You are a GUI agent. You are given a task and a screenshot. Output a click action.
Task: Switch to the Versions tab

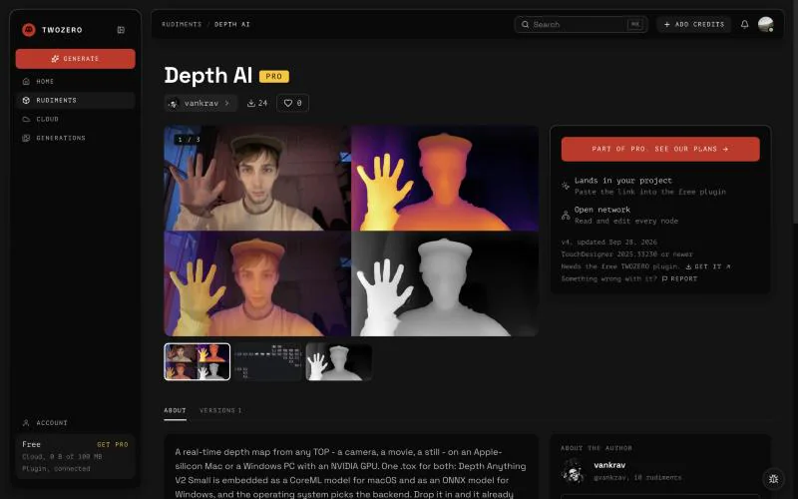220,410
